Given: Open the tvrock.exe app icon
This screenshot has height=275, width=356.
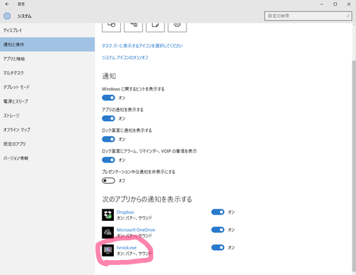Looking at the screenshot, I should [108, 250].
